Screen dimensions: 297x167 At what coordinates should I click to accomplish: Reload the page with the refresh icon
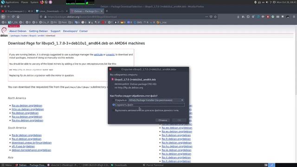[x=13, y=17]
